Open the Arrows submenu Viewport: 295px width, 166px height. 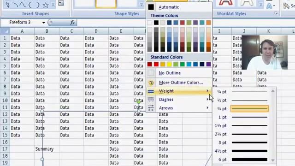pos(179,108)
